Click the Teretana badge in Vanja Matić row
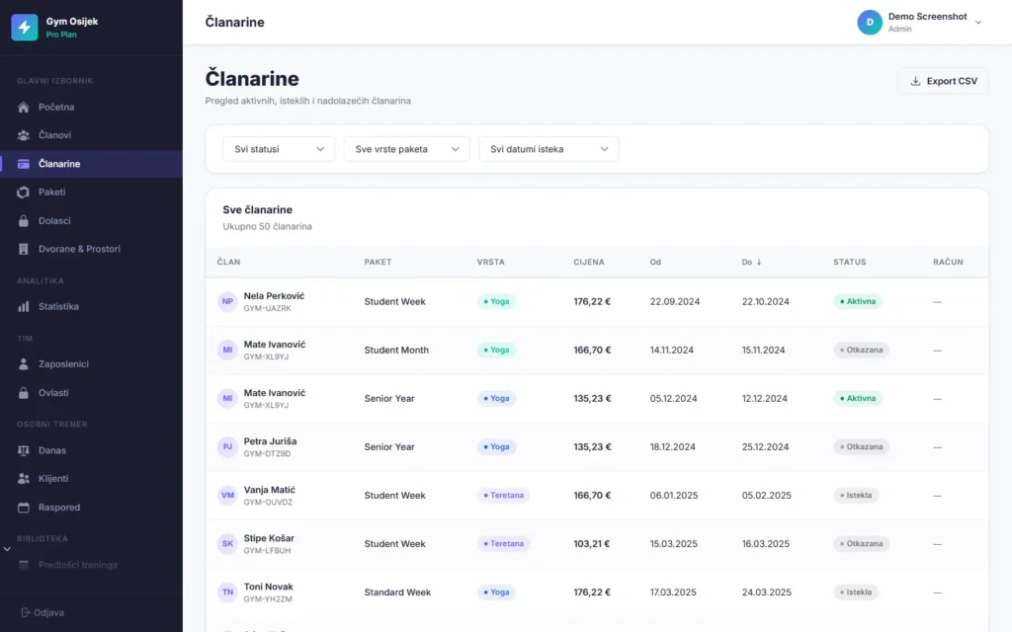1012x632 pixels. click(x=503, y=496)
